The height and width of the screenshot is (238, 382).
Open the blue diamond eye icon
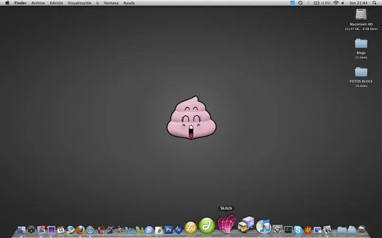tap(178, 230)
